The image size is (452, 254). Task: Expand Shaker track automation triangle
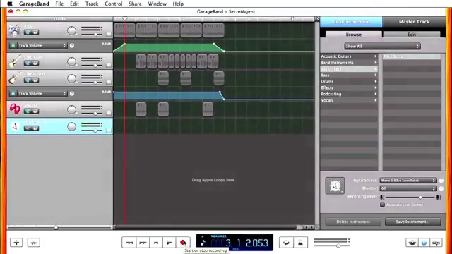pyautogui.click(x=109, y=113)
